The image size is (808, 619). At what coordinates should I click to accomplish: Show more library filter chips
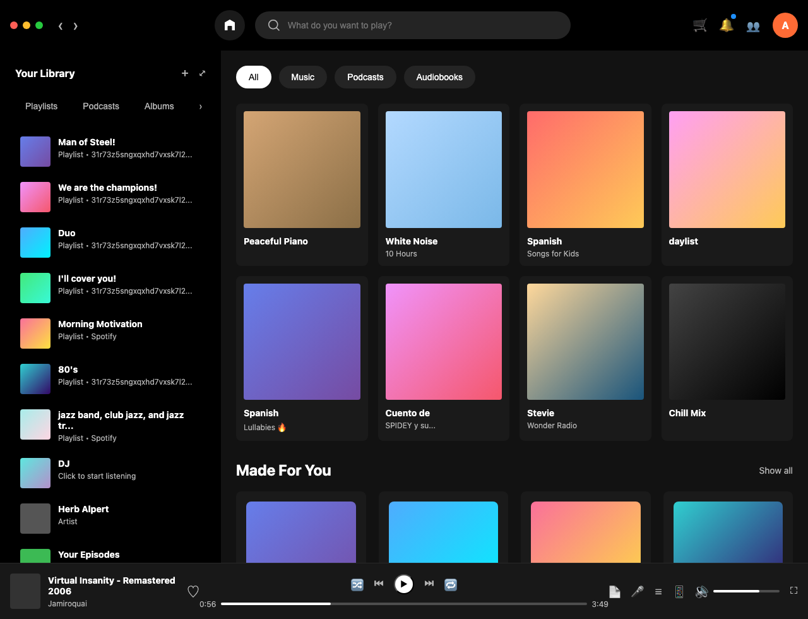tap(201, 107)
